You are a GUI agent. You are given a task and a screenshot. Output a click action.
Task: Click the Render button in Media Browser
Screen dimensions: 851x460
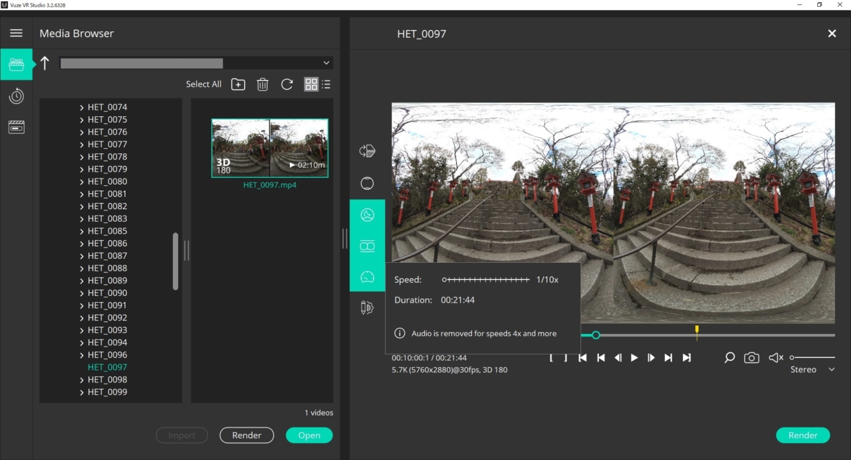click(x=247, y=435)
